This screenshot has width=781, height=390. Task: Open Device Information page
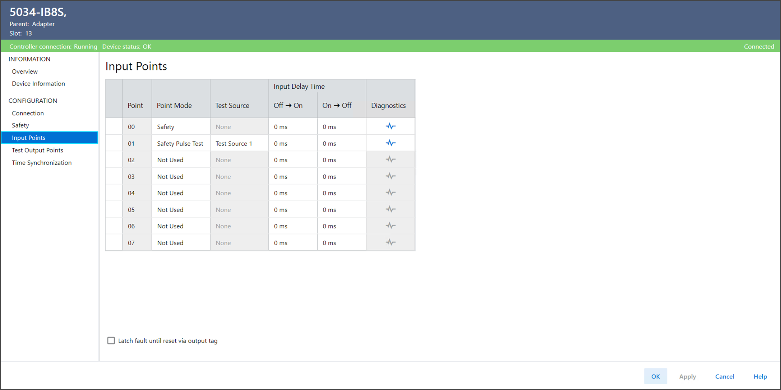38,84
